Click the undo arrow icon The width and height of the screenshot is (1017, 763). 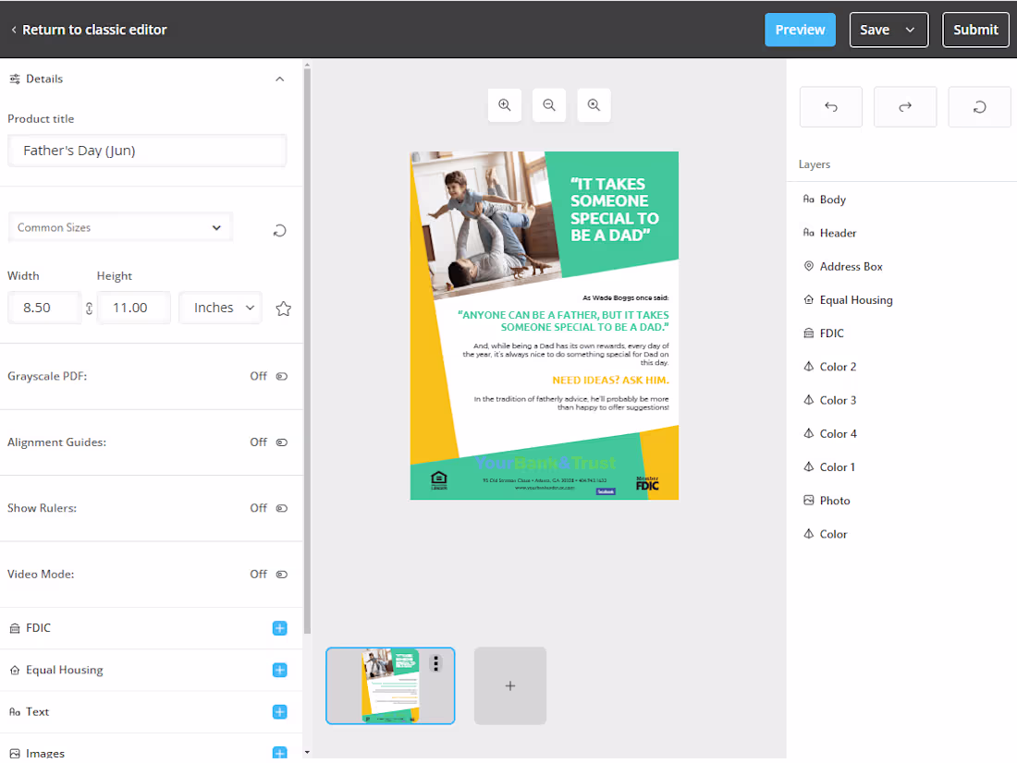830,106
